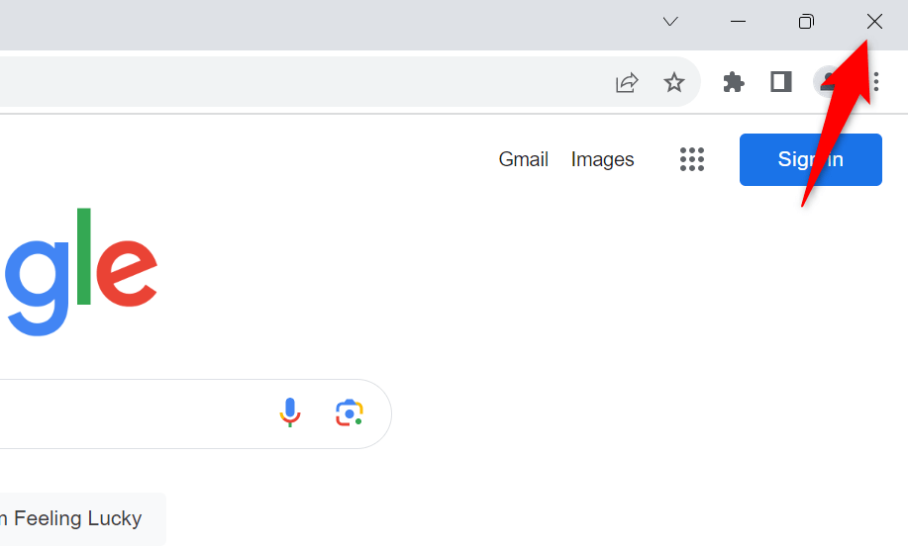Click inside the Chrome address bar
Image resolution: width=908 pixels, height=549 pixels.
[297, 83]
